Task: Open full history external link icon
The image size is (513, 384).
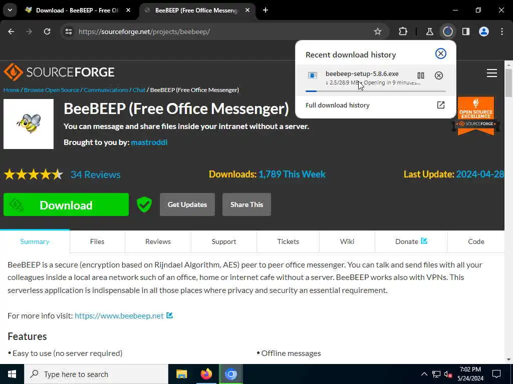Action: click(x=441, y=105)
